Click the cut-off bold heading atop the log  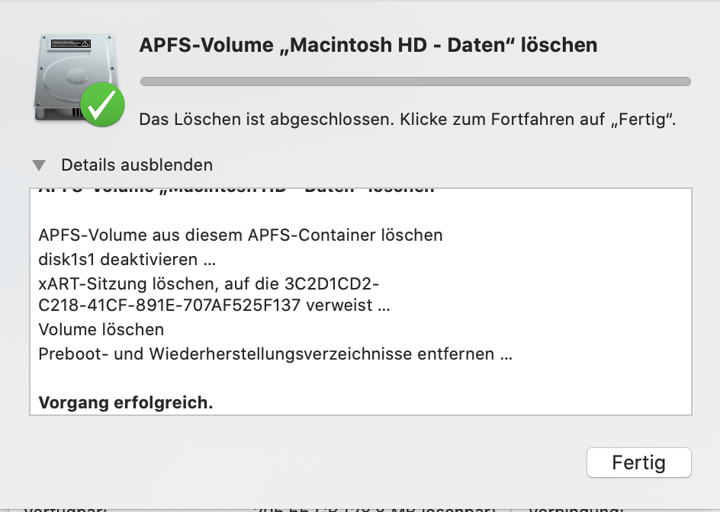pos(236,189)
